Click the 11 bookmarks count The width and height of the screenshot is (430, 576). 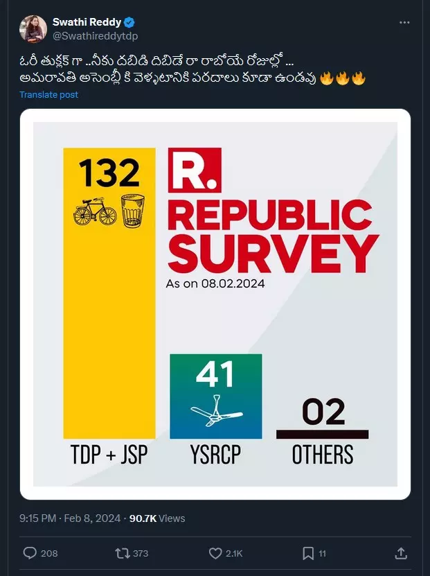[x=322, y=552]
